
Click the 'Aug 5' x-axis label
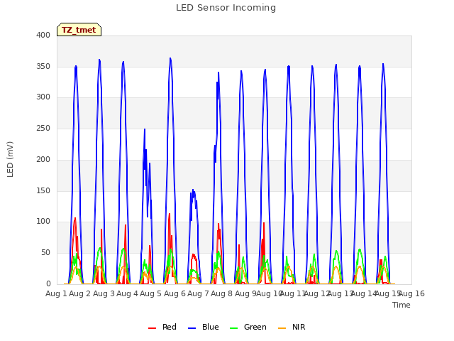pyautogui.click(x=151, y=293)
